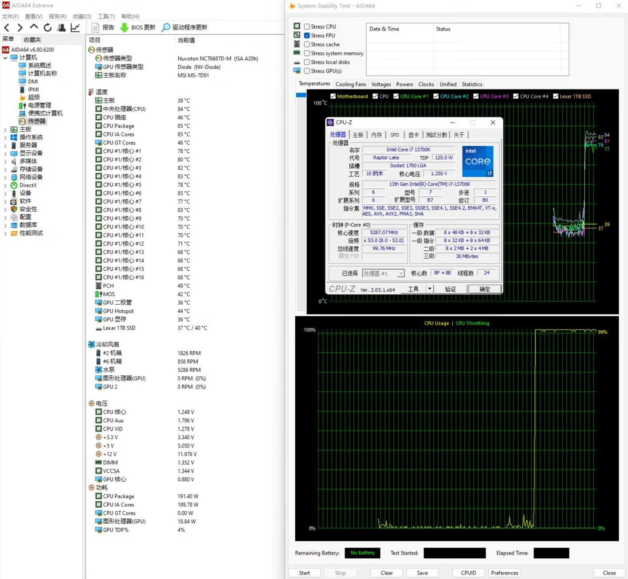This screenshot has width=628, height=579.
Task: Click the 确定 button in CPU-Z
Action: pos(485,289)
